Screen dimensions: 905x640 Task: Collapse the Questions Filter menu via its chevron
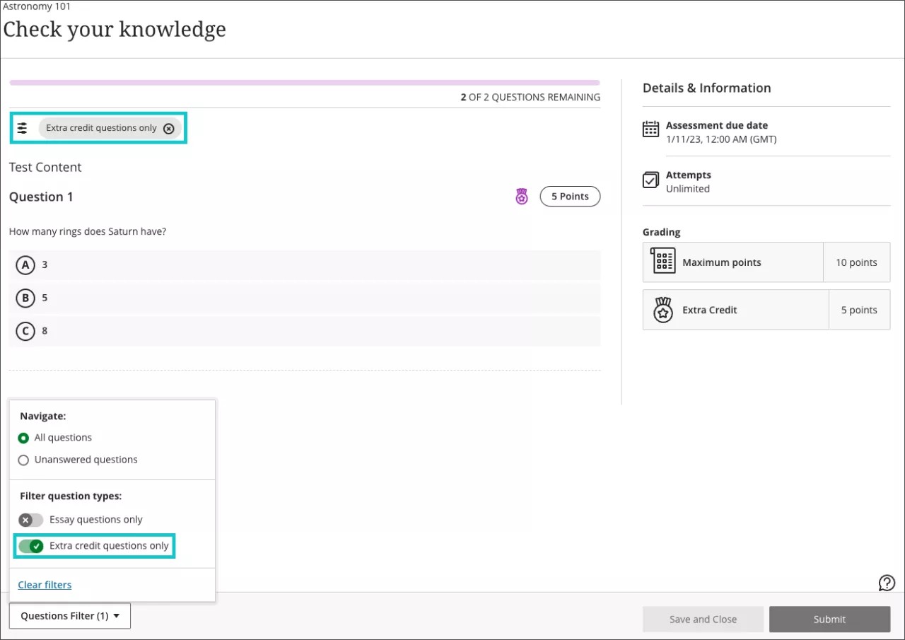tap(117, 615)
